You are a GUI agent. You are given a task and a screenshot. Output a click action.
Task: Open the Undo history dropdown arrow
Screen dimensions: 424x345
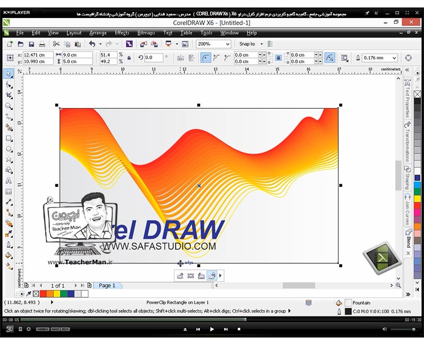click(x=100, y=44)
